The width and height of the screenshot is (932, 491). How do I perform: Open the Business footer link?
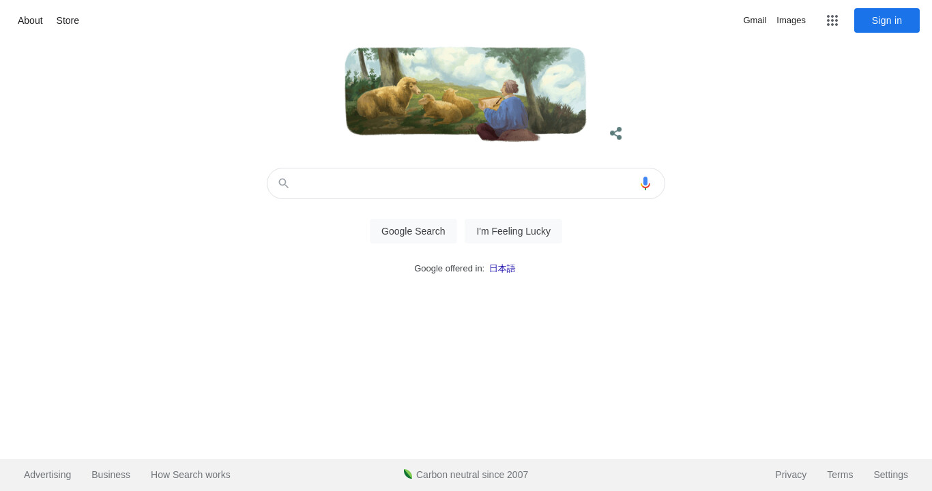pos(111,475)
